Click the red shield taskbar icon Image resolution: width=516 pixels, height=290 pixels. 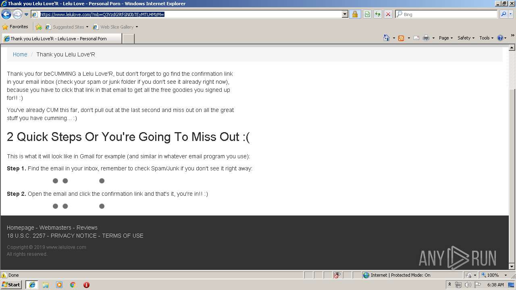coord(86,285)
